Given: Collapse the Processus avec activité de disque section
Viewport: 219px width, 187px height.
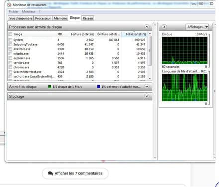Looking at the screenshot, I should (x=147, y=27).
